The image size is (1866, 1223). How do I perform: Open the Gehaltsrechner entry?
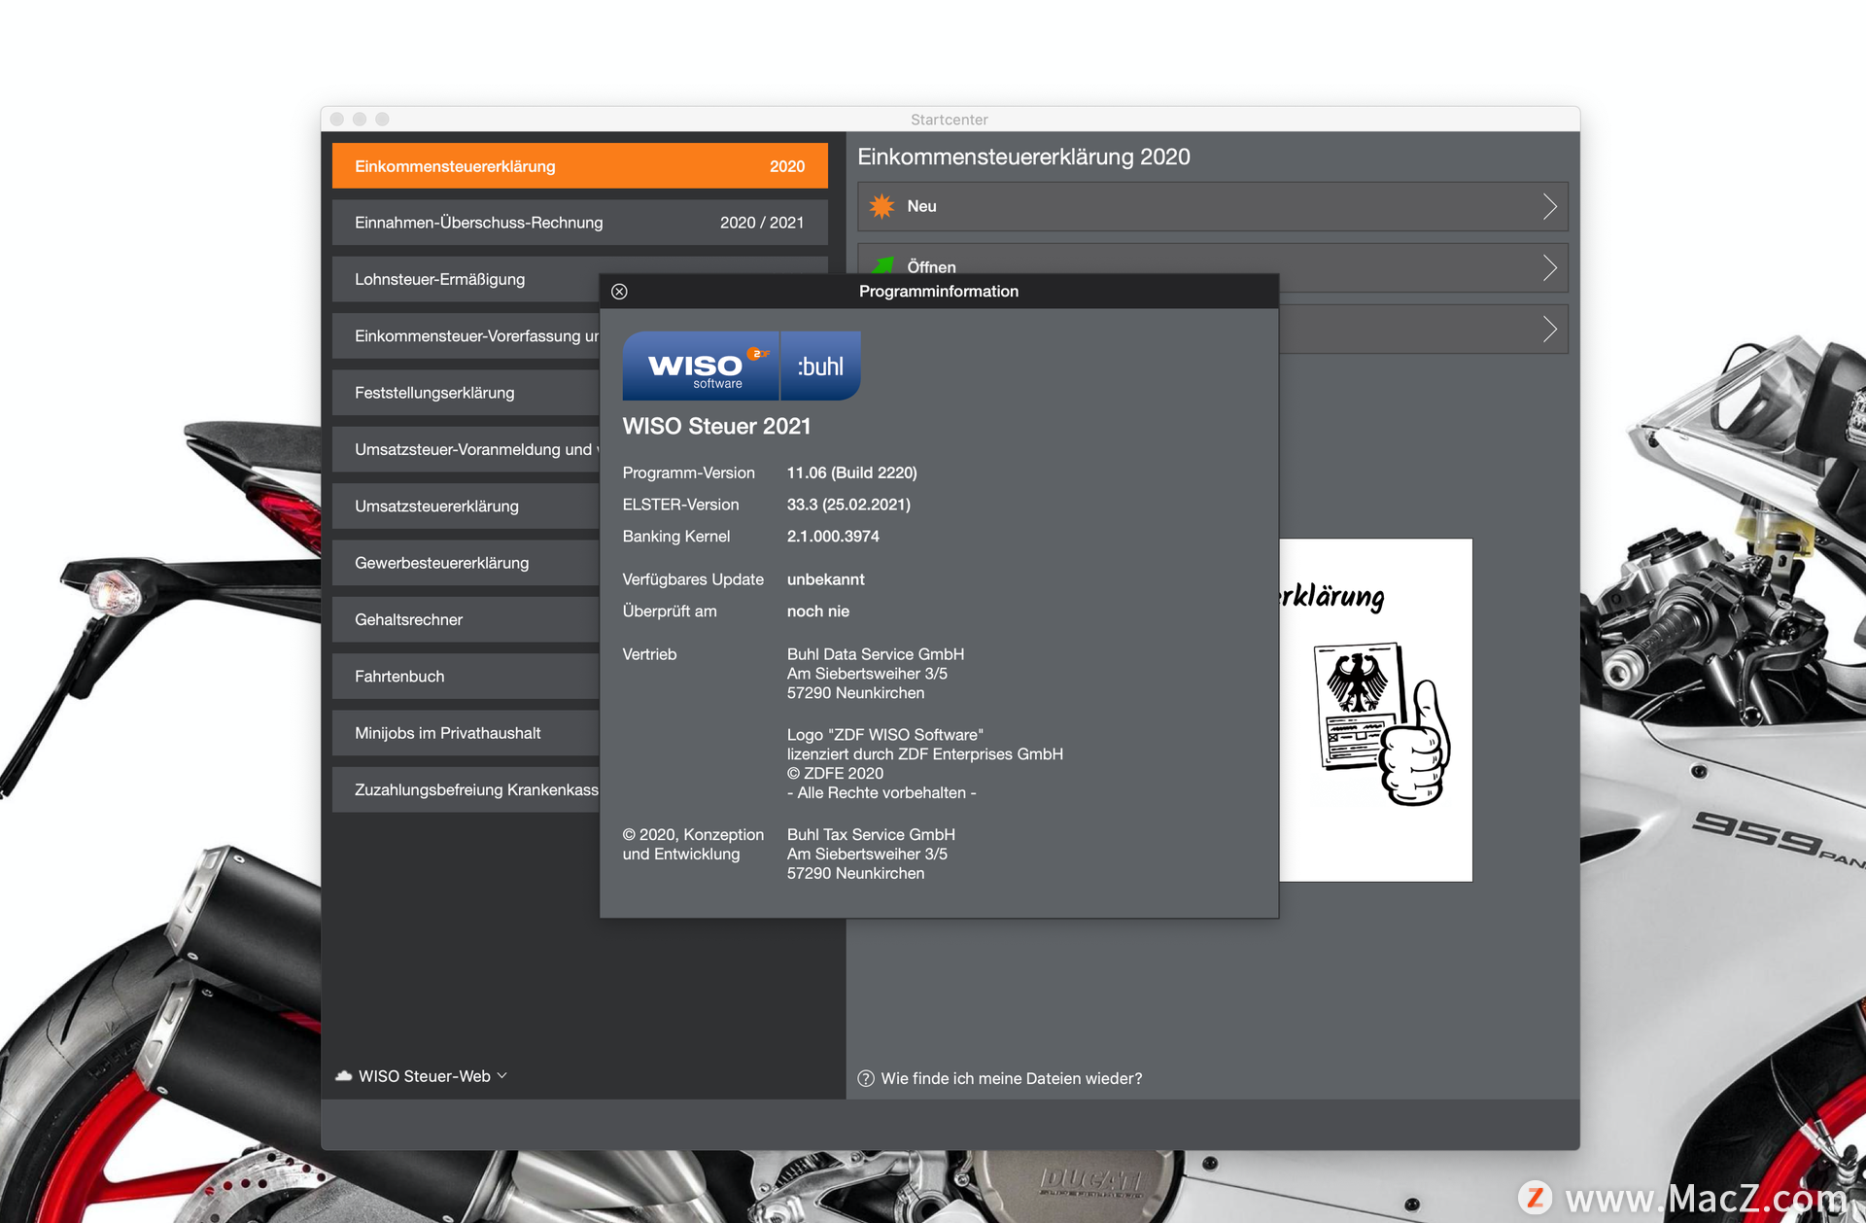click(x=466, y=619)
